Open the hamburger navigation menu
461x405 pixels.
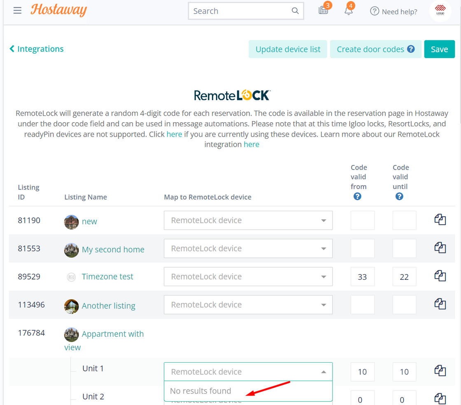[17, 10]
